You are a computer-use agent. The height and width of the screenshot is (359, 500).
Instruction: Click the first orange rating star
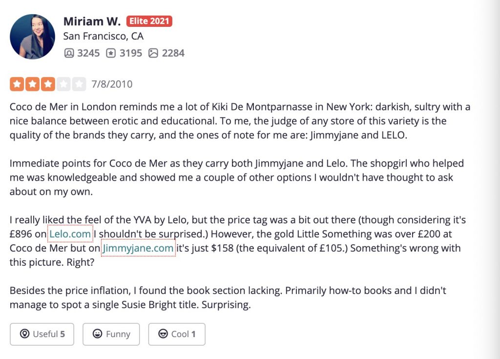17,84
